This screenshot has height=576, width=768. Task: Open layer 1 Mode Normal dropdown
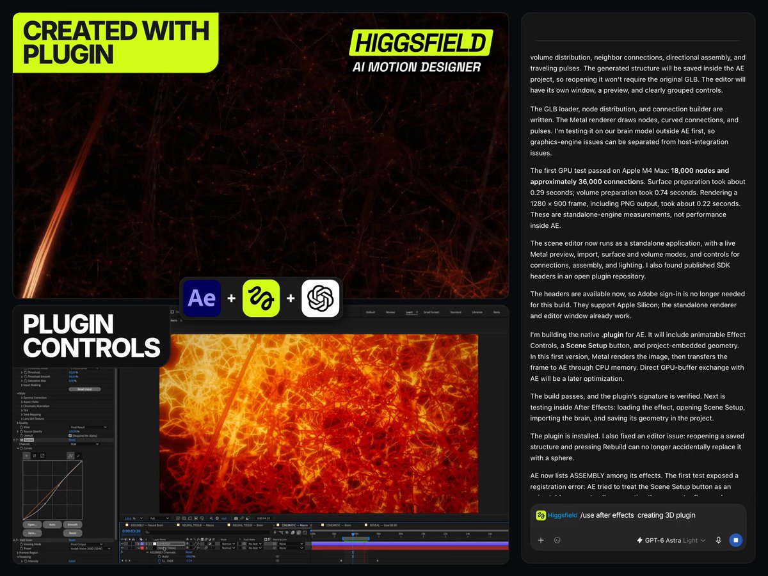pos(228,544)
